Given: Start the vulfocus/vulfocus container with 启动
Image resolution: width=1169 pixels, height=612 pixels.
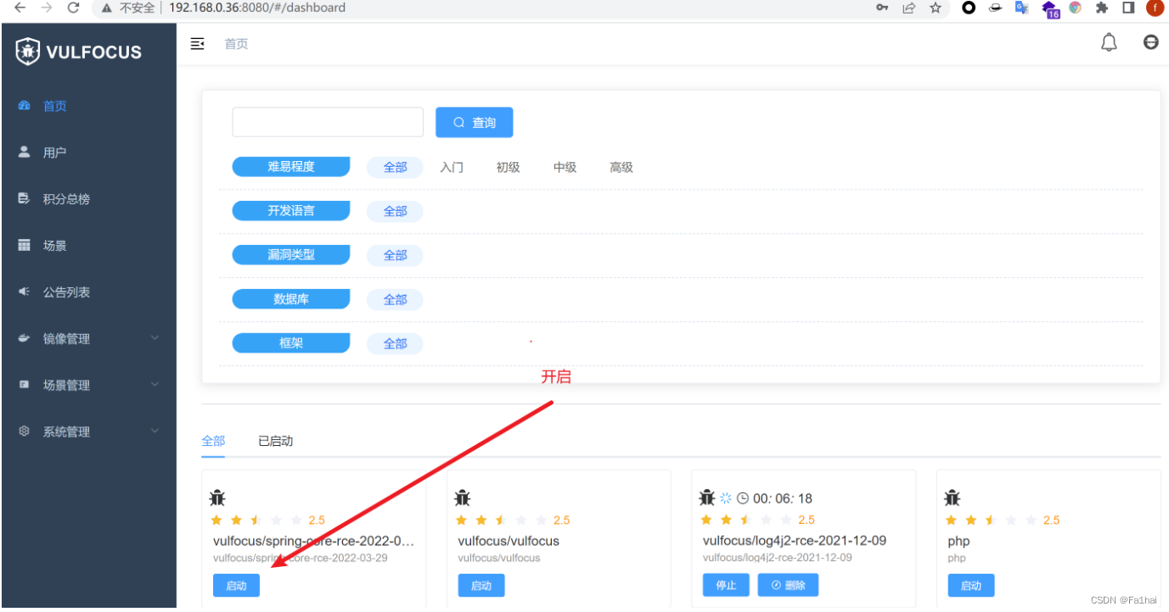Looking at the screenshot, I should pyautogui.click(x=481, y=586).
